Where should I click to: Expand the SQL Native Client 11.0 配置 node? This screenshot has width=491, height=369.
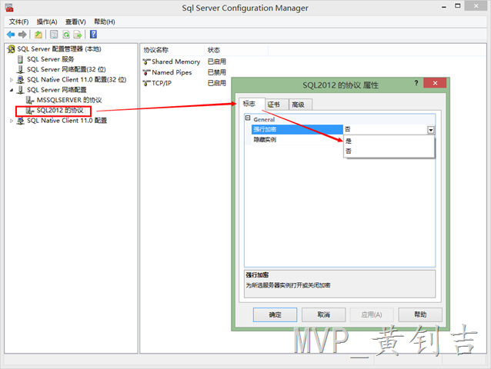12,121
